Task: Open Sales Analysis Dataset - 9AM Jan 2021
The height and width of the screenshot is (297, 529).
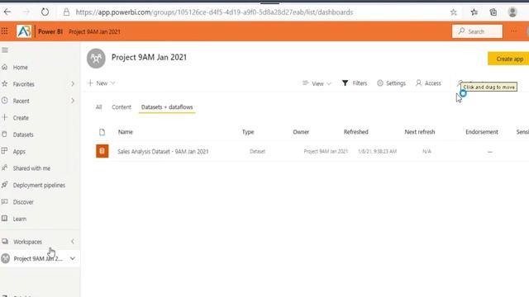Action: pos(163,152)
